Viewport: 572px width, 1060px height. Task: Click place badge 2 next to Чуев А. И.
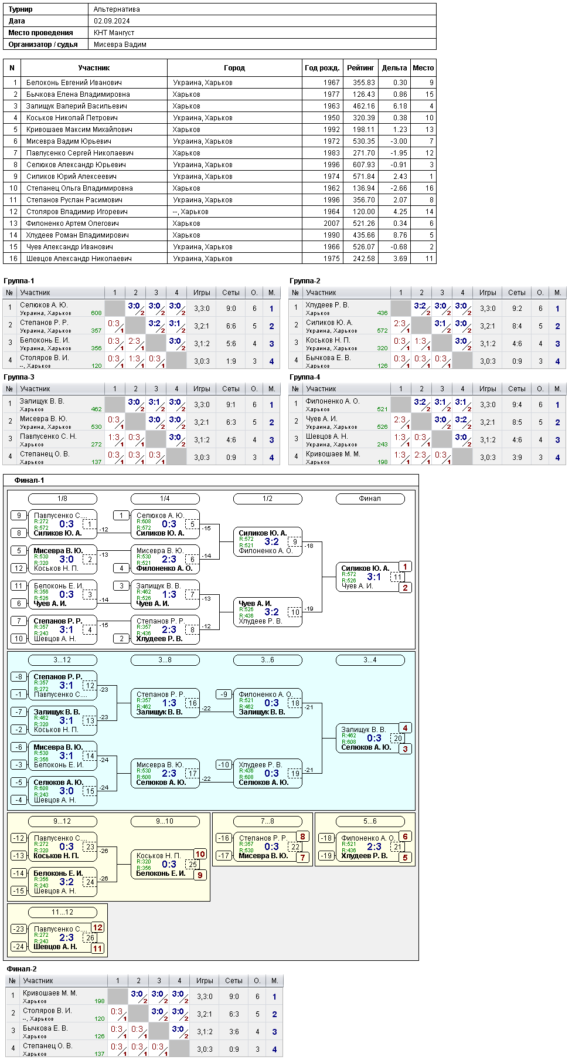(x=405, y=587)
